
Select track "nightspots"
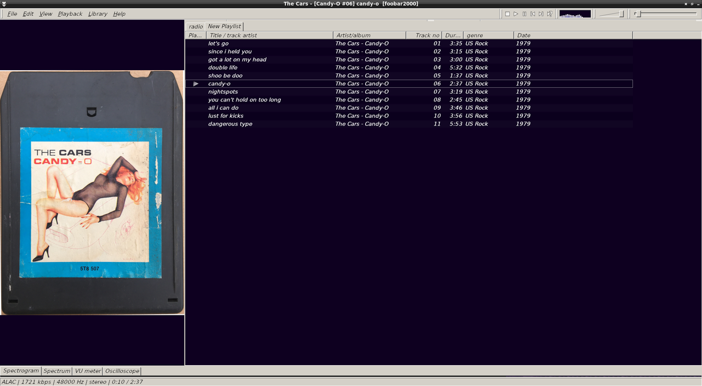409,92
